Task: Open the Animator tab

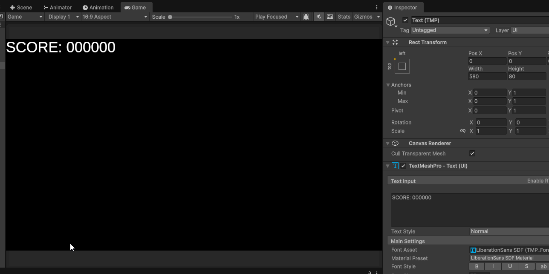Action: (x=58, y=7)
